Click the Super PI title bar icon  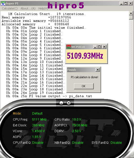pos(3,3)
